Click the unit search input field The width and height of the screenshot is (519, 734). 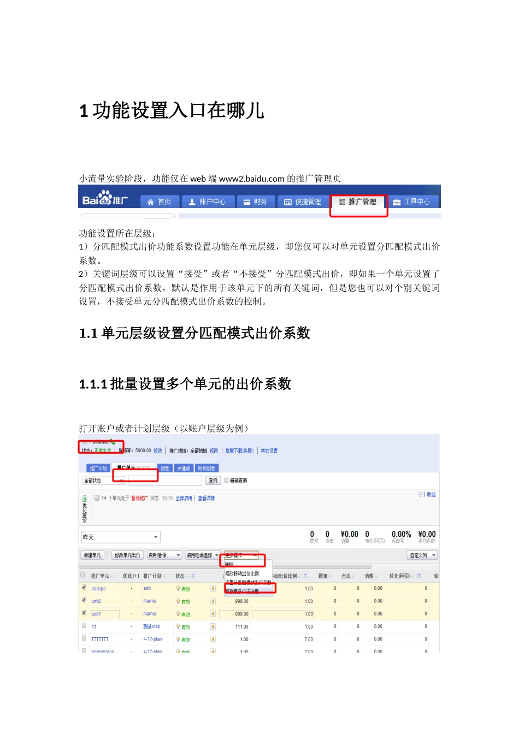point(165,481)
